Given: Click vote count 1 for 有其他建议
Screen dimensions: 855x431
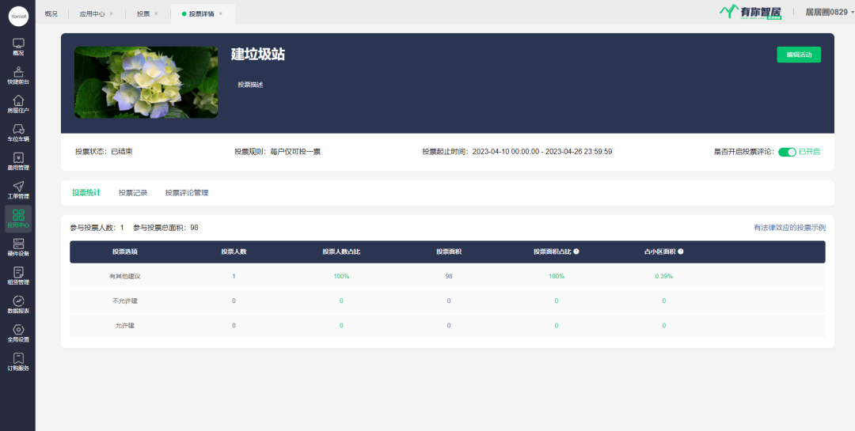Looking at the screenshot, I should 234,276.
